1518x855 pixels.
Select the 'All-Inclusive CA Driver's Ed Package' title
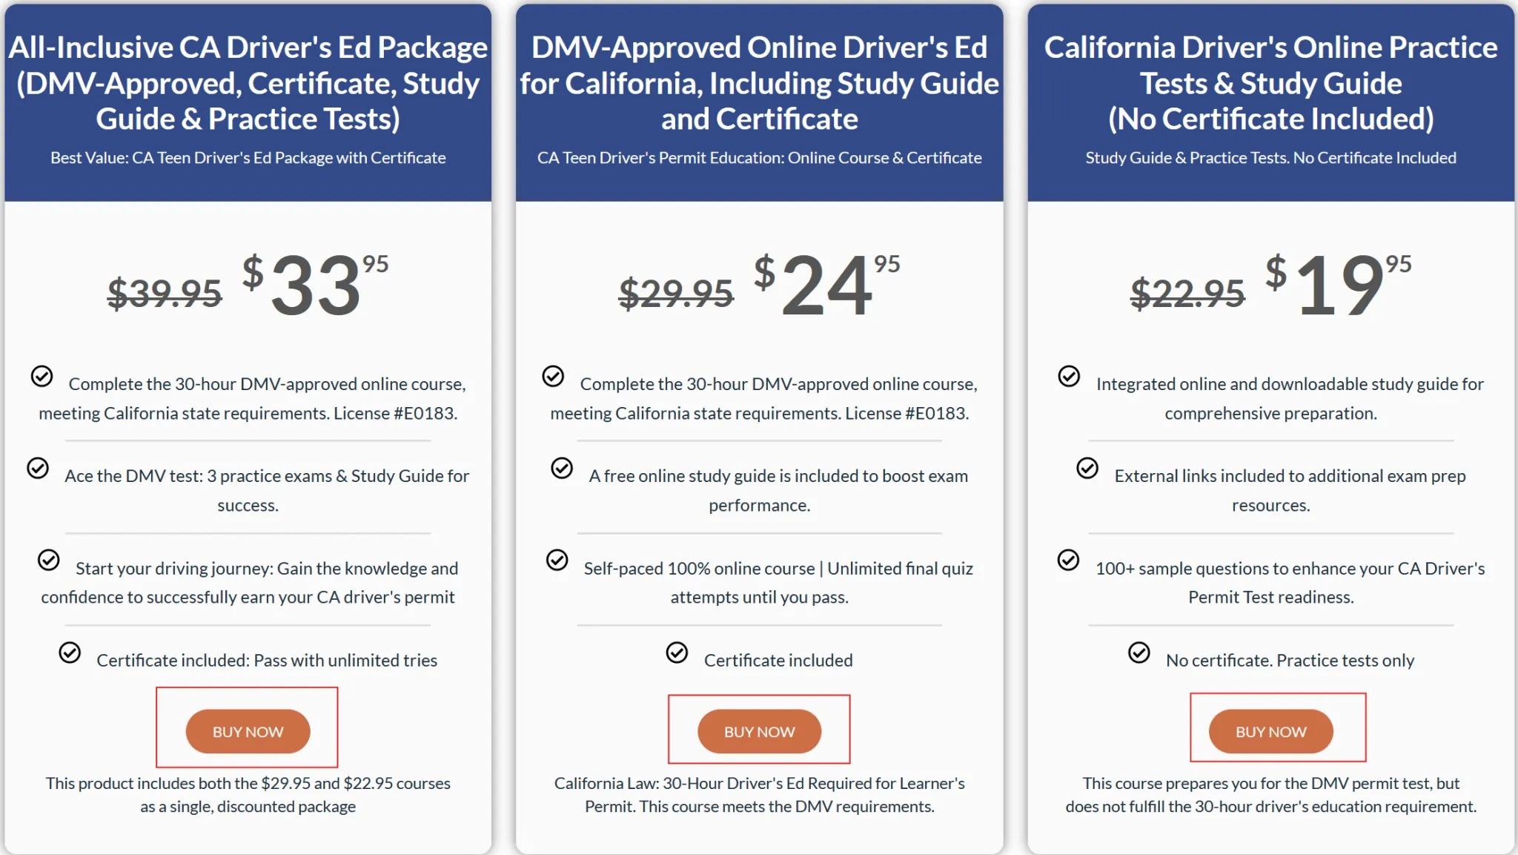click(x=248, y=83)
